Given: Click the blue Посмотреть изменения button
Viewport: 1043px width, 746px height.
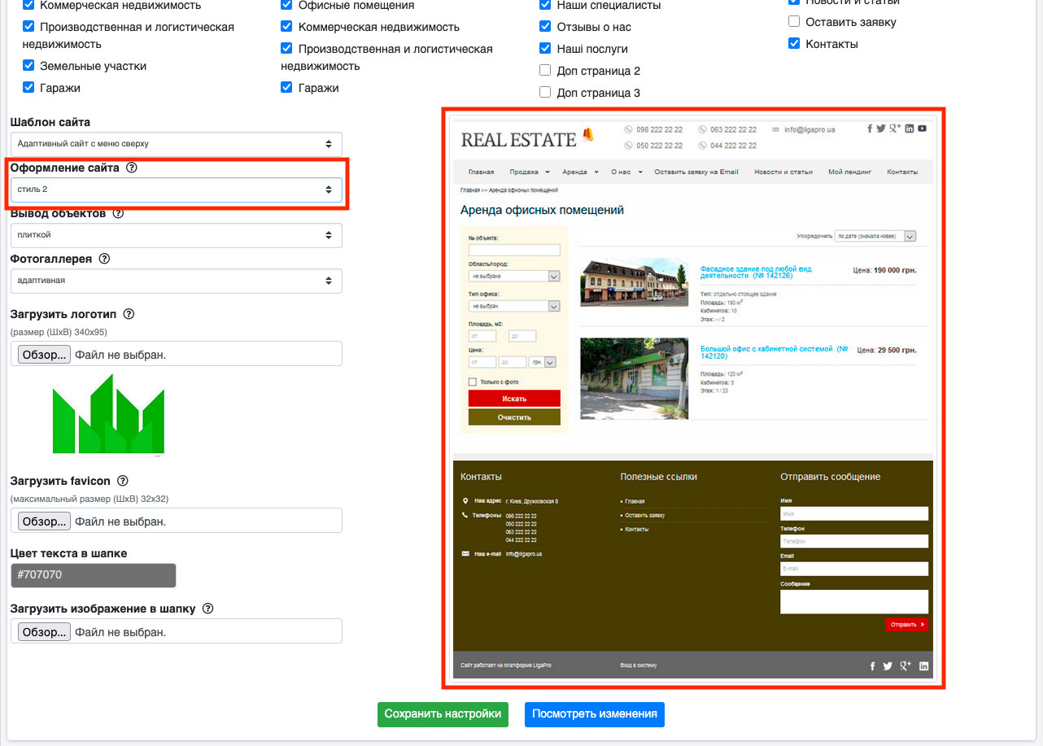Looking at the screenshot, I should [x=594, y=714].
